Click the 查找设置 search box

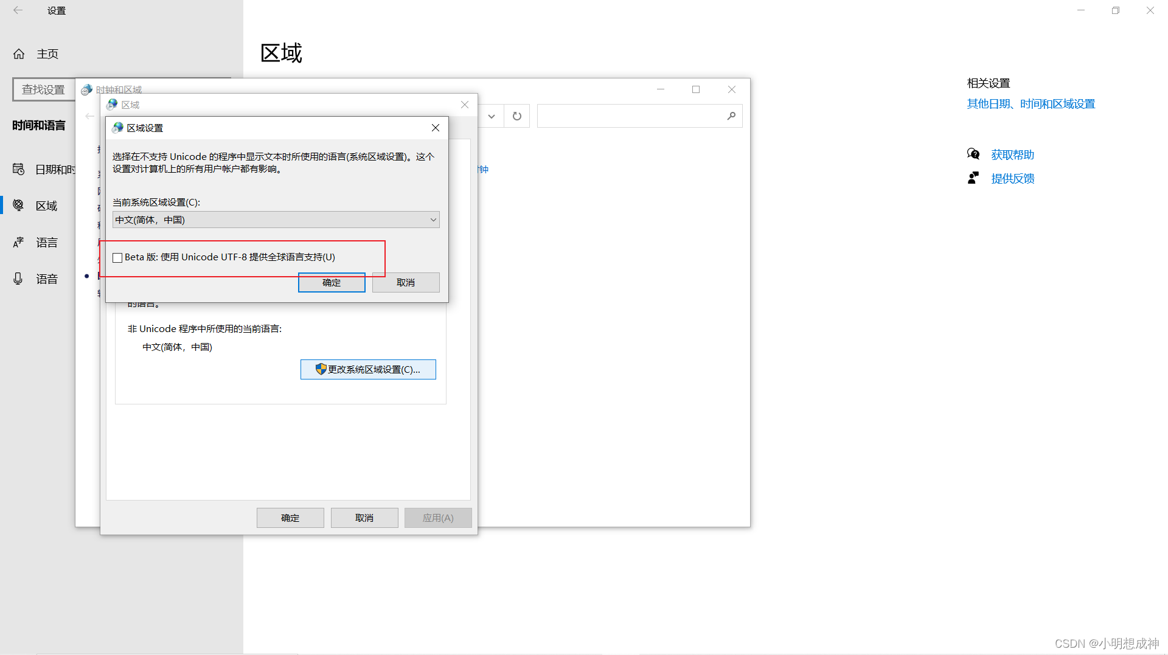coord(44,89)
